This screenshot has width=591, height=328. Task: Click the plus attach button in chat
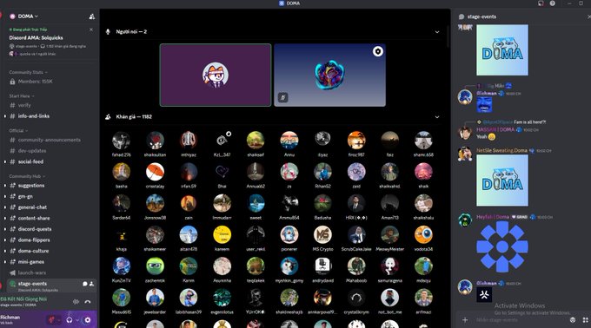(x=465, y=320)
